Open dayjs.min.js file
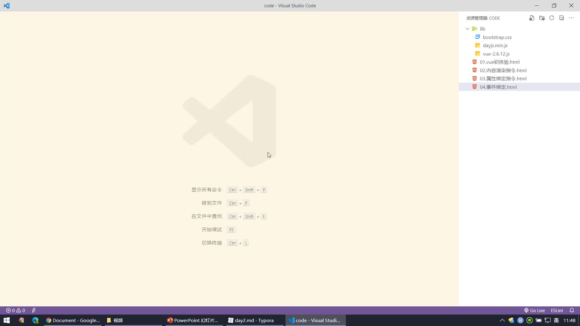Image resolution: width=580 pixels, height=326 pixels. pos(495,46)
